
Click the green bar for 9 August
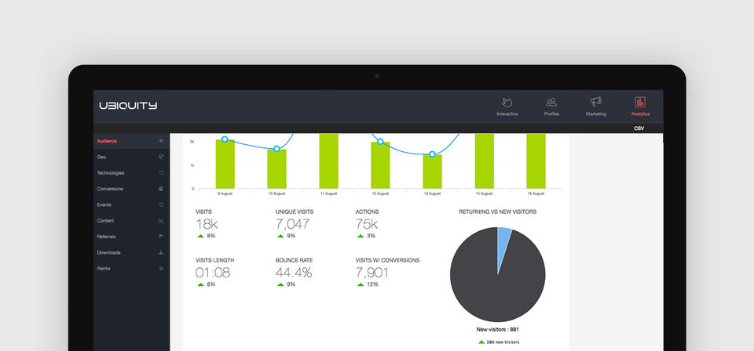225,164
